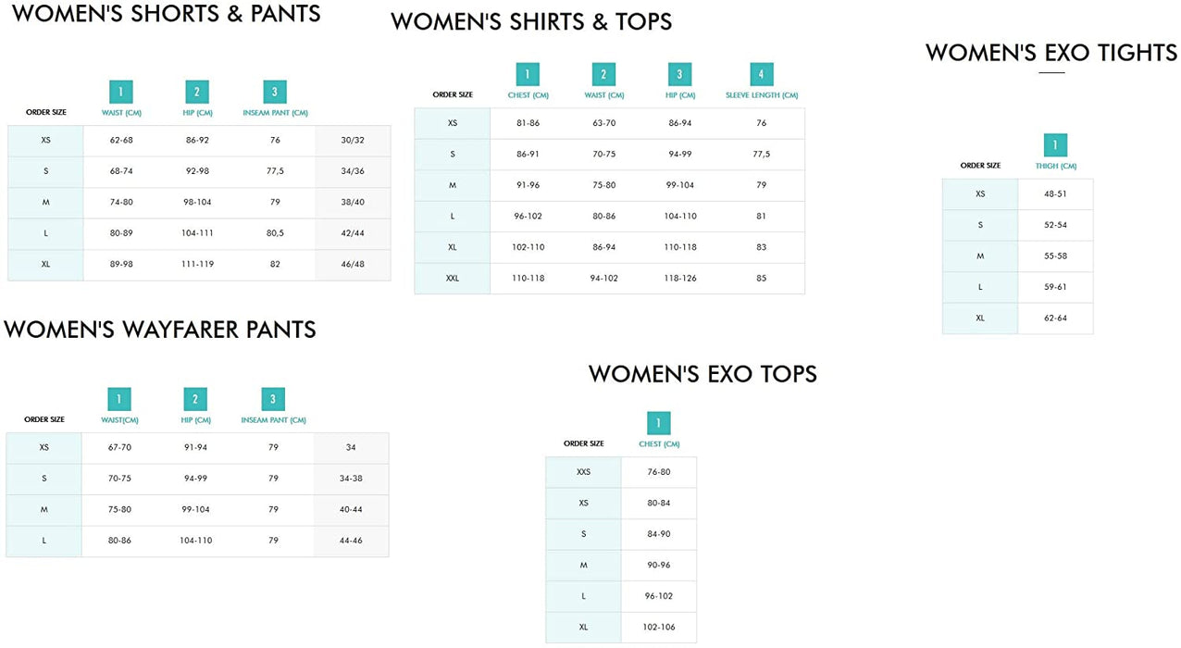The image size is (1181, 648).
Task: Select the 46/48 cell in Shorts & Pants
Action: (x=353, y=264)
